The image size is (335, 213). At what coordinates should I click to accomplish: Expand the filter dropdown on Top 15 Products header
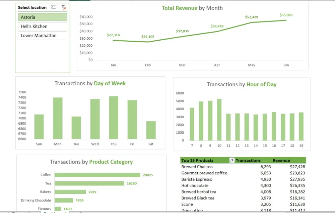[x=231, y=160]
